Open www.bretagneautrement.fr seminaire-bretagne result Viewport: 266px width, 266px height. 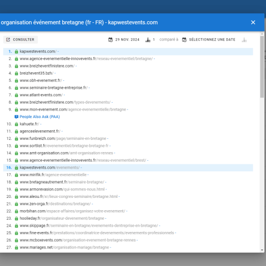point(62,182)
